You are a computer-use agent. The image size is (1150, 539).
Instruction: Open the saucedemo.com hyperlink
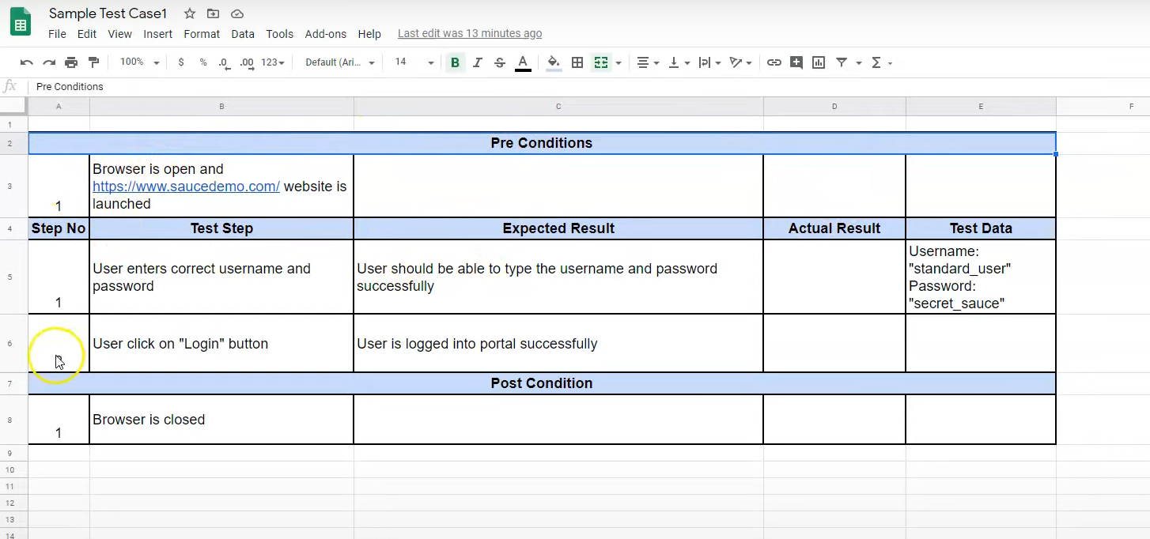tap(186, 187)
